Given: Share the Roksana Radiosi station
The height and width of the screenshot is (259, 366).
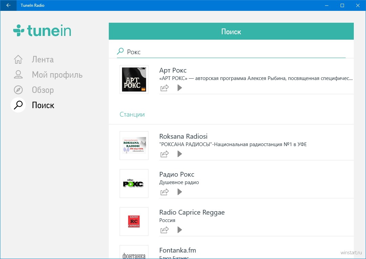Looking at the screenshot, I should tap(165, 154).
